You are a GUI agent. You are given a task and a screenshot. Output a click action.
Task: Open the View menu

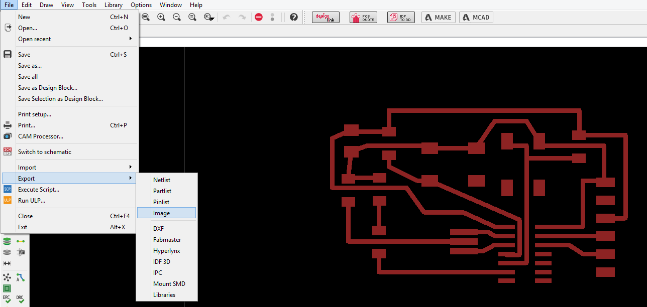pyautogui.click(x=67, y=5)
